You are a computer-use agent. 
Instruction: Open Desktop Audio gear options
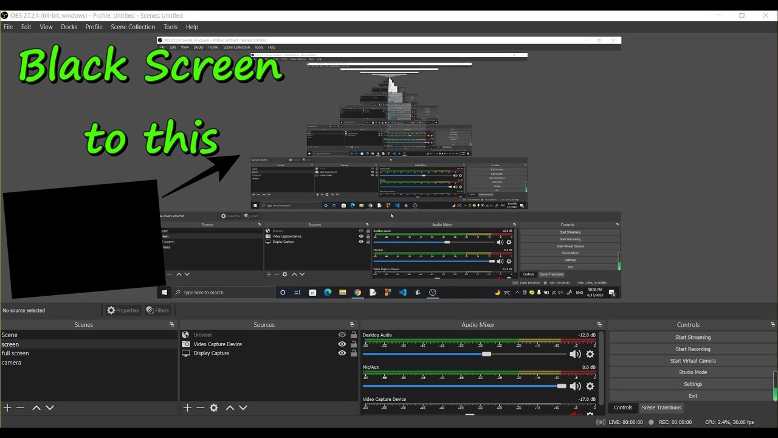590,354
